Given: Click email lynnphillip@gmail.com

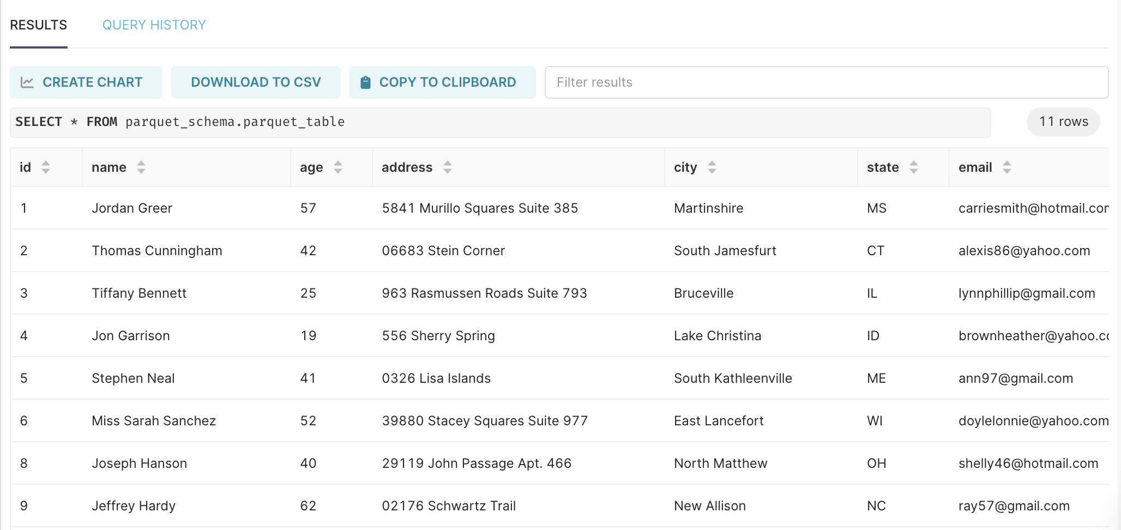Looking at the screenshot, I should [1027, 293].
